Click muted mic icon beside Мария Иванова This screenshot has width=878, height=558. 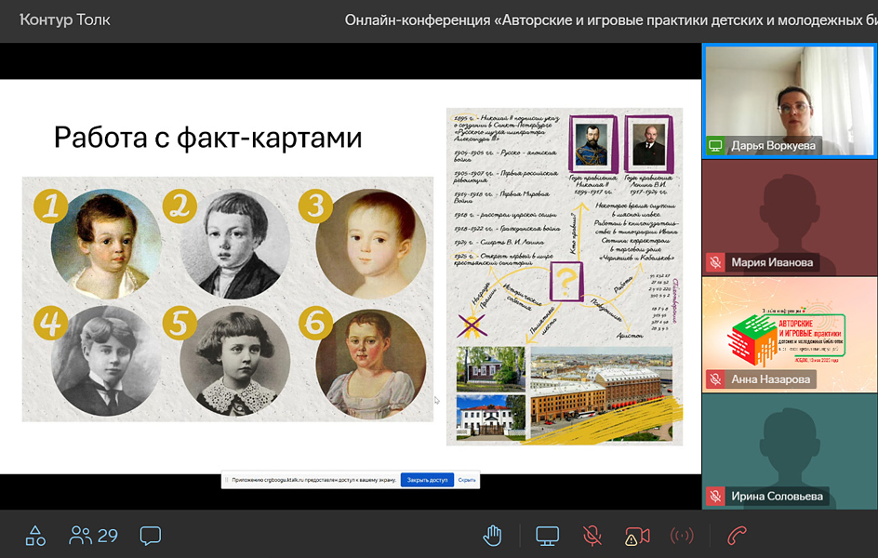716,262
